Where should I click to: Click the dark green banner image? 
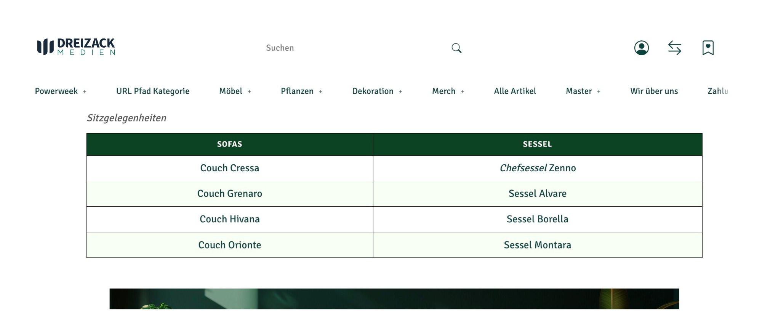[394, 299]
